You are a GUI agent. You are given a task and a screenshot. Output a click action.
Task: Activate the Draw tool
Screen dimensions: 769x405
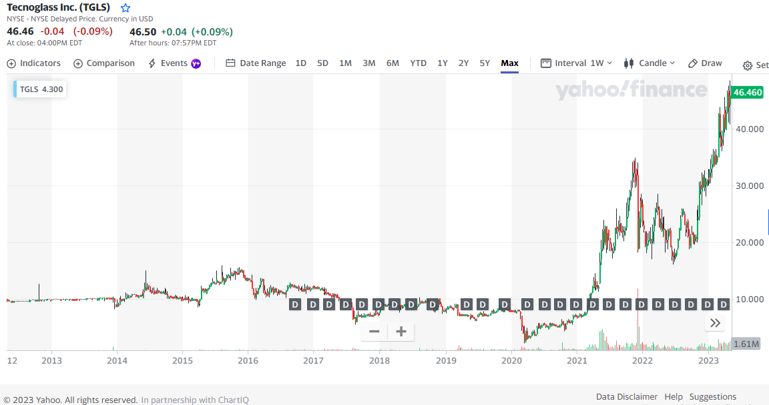point(705,63)
